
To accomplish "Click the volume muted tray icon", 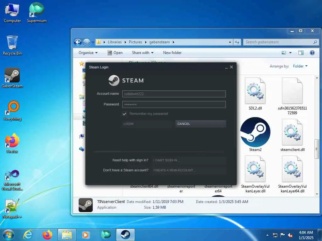I will point(290,235).
